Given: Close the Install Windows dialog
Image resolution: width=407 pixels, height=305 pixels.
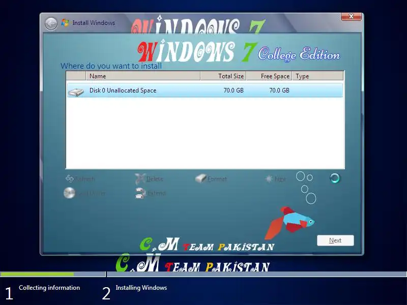Looking at the screenshot, I should [351, 16].
